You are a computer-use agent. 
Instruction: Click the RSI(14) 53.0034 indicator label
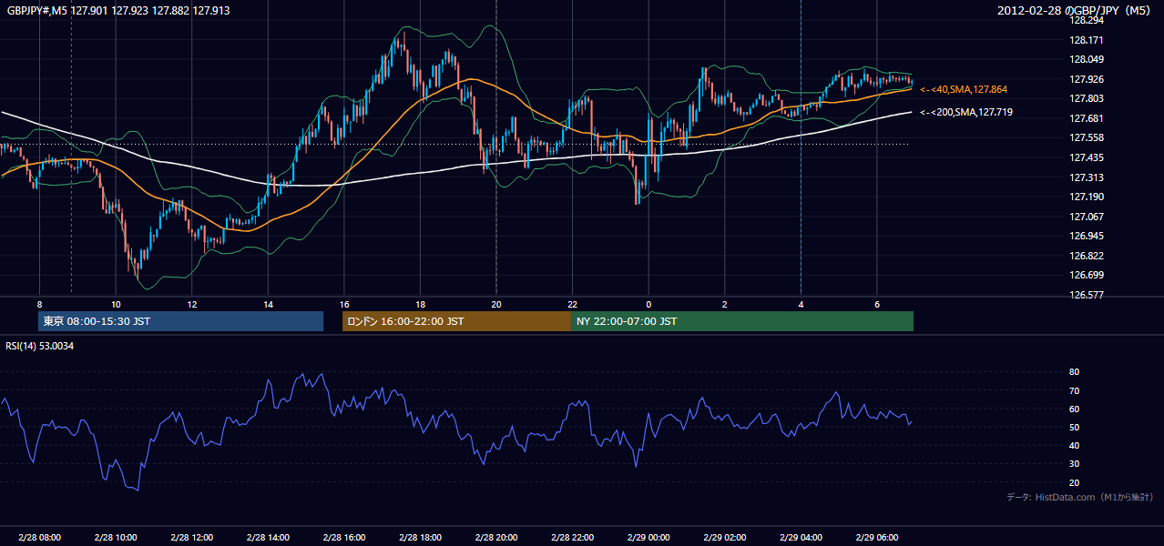click(x=40, y=346)
